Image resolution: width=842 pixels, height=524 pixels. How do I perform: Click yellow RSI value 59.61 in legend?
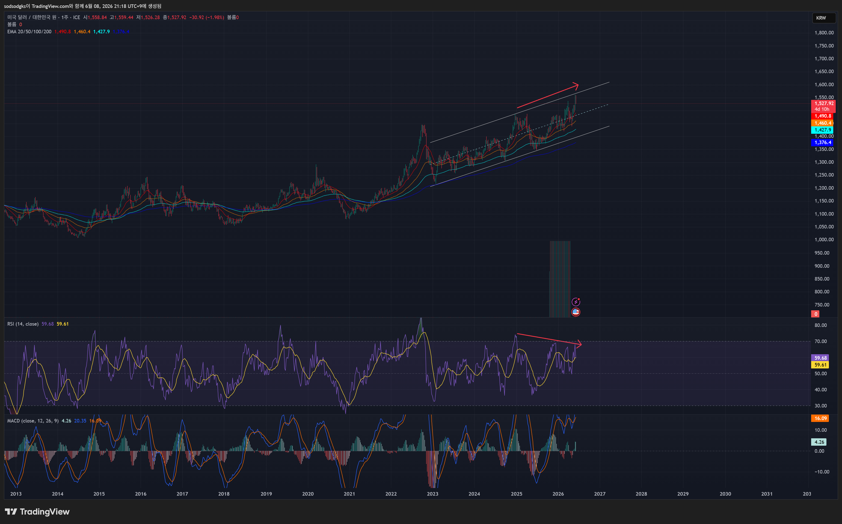click(x=63, y=324)
